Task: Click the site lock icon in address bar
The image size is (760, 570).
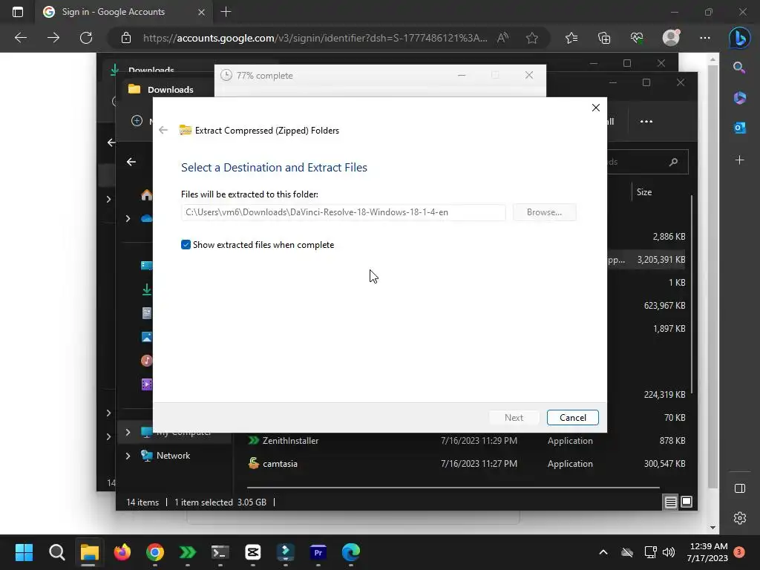Action: [x=126, y=38]
